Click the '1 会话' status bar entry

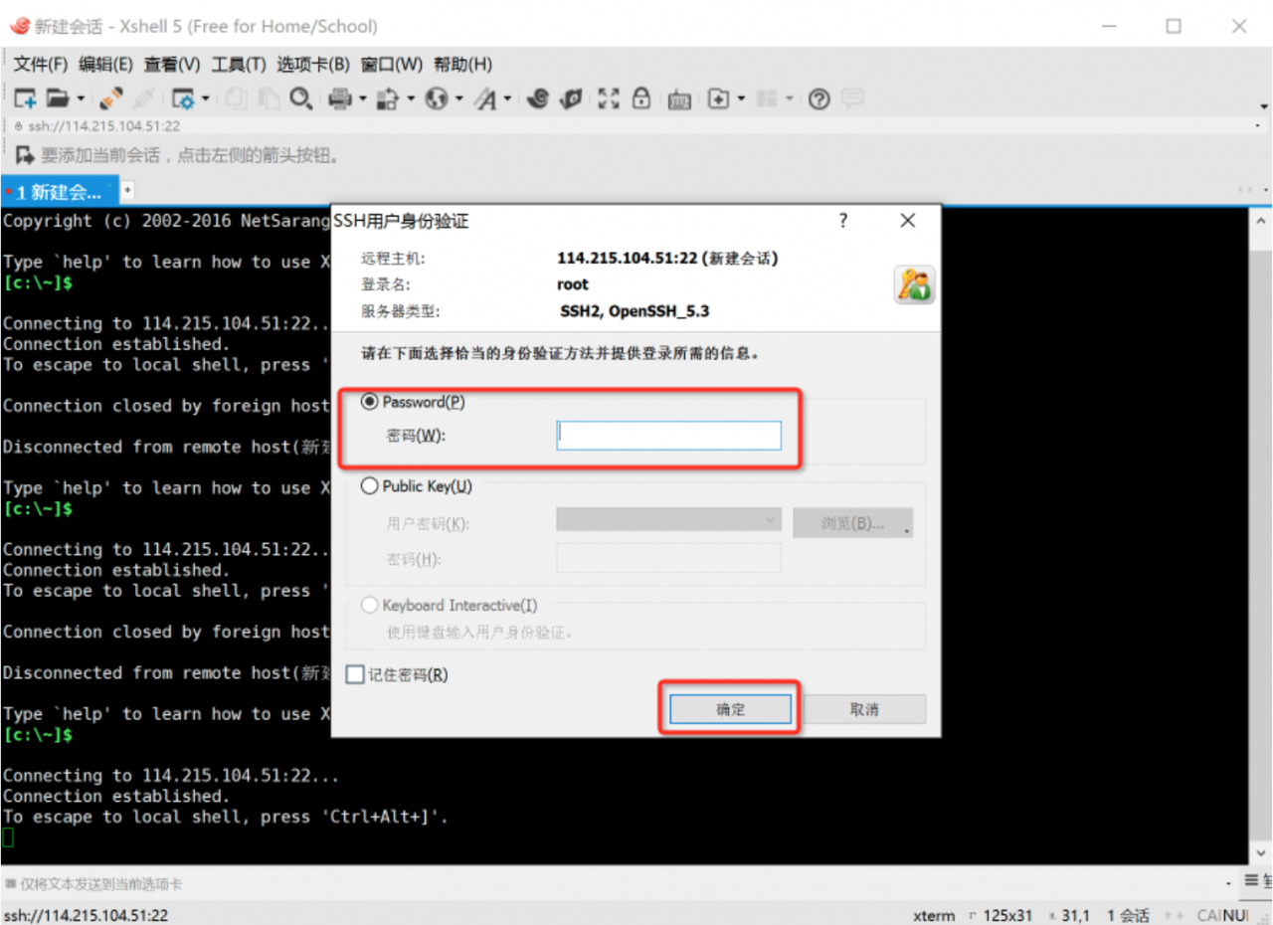click(x=1128, y=915)
